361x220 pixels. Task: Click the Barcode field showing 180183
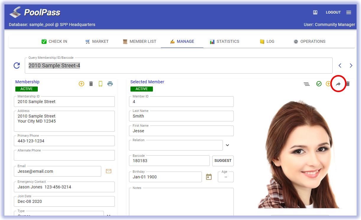point(169,161)
